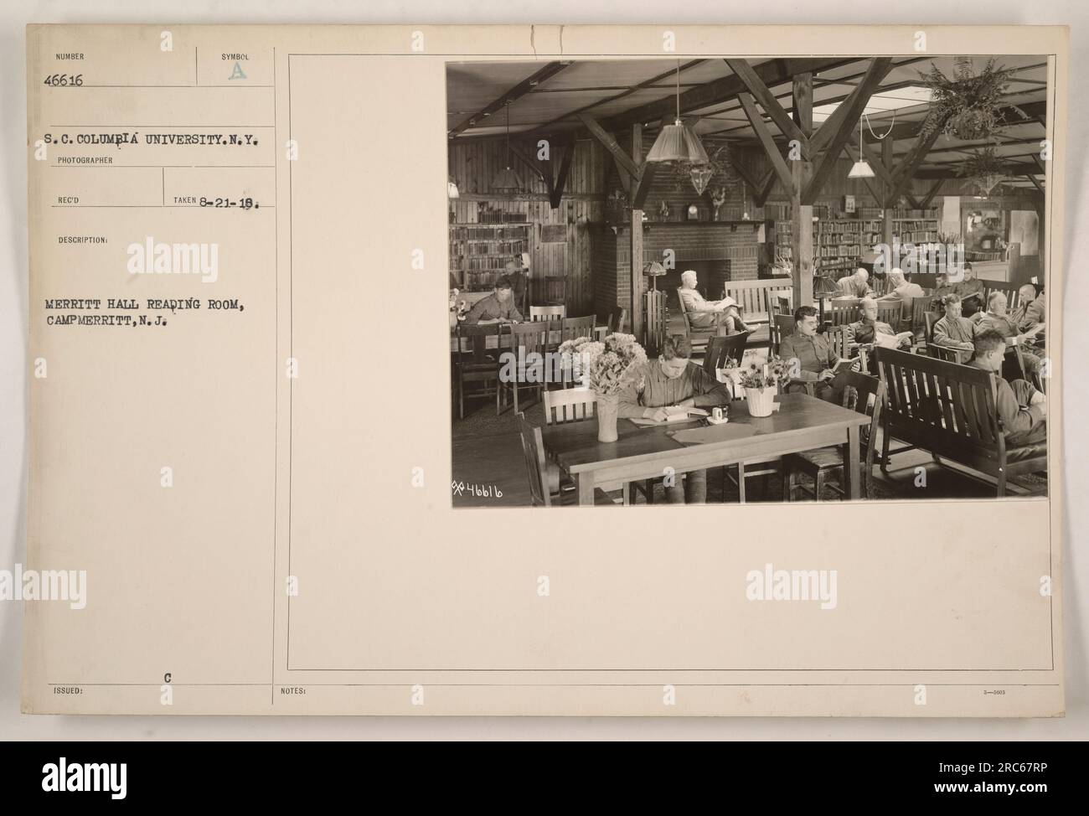
Task: Click the 'REC'D' field label
Action: click(x=68, y=202)
